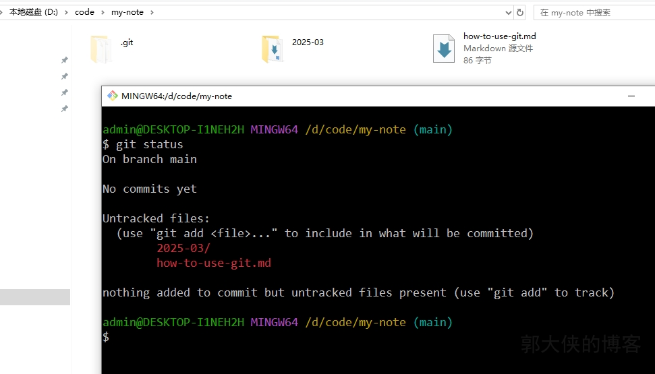
Task: Expand the chevron after 本地磁盘 (D:)
Action: [66, 13]
